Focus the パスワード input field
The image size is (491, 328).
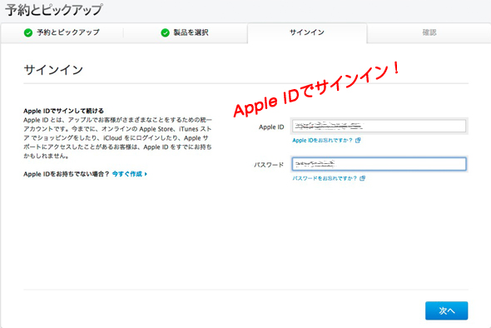click(379, 164)
